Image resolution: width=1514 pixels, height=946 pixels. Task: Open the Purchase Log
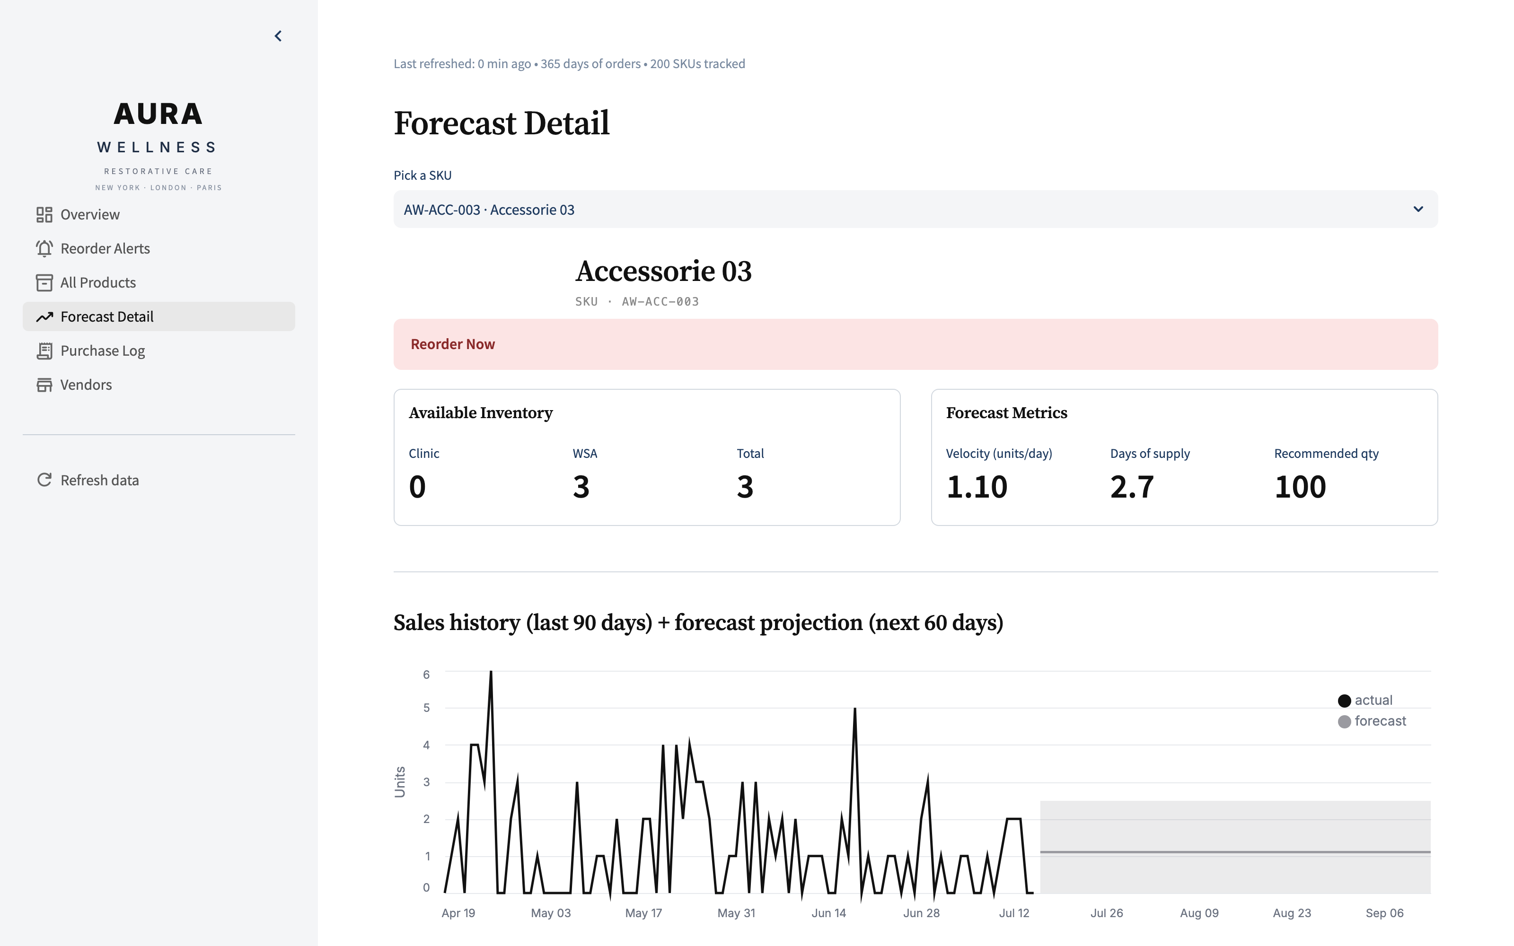[159, 351]
